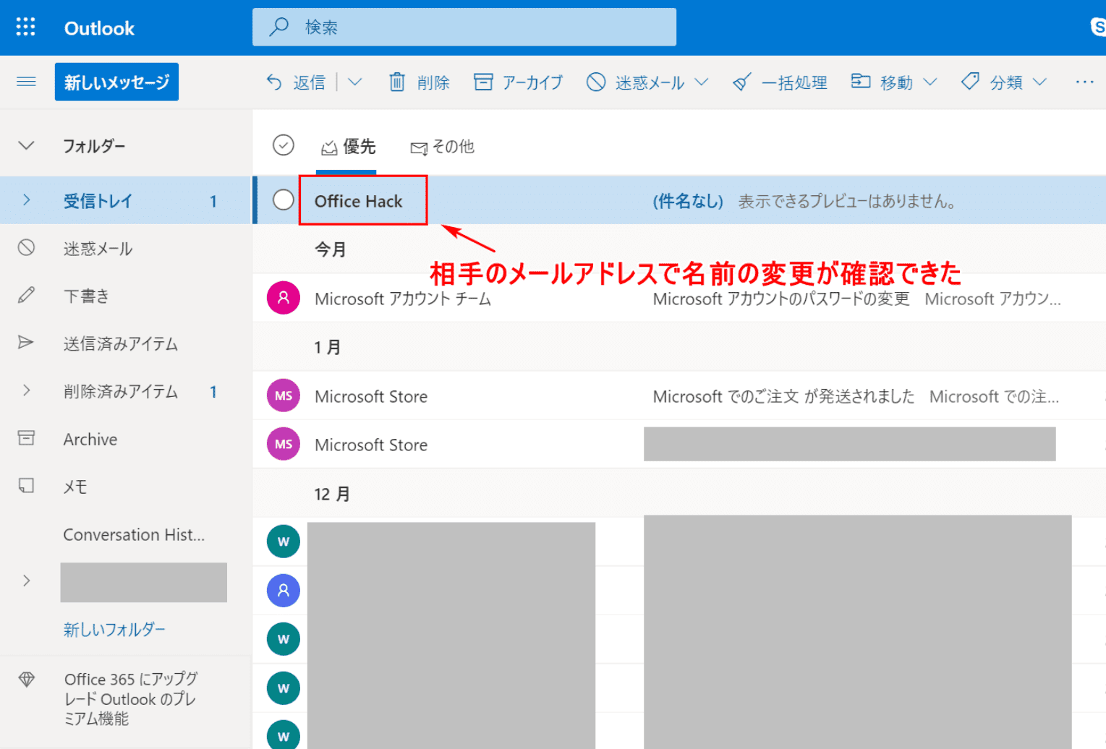Collapse the フォルダー section chevron
1106x749 pixels.
click(x=26, y=145)
